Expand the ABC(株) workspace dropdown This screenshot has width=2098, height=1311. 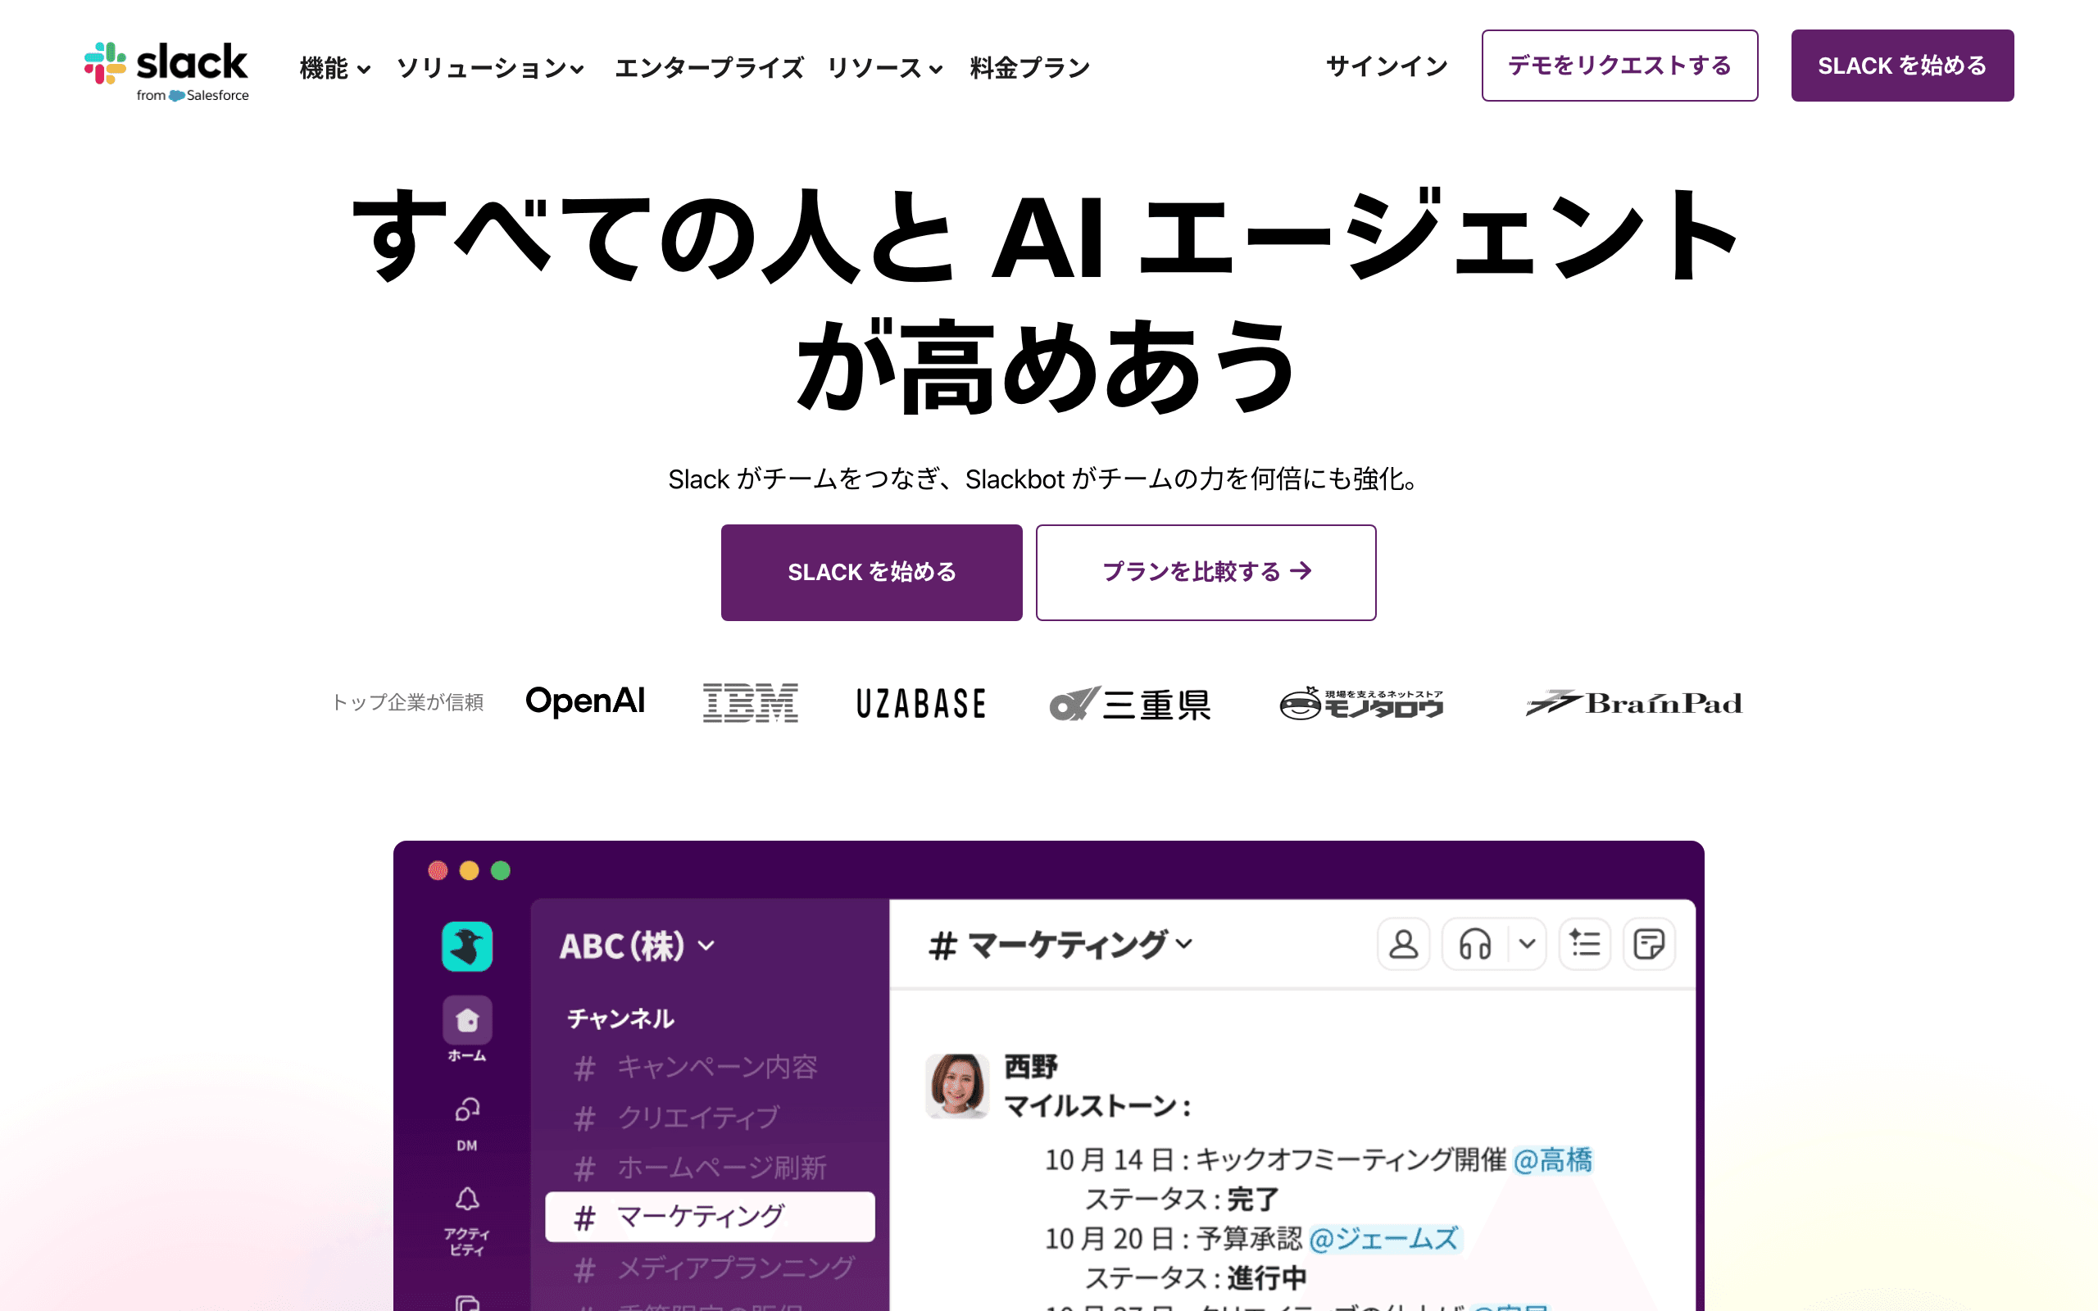coord(638,946)
